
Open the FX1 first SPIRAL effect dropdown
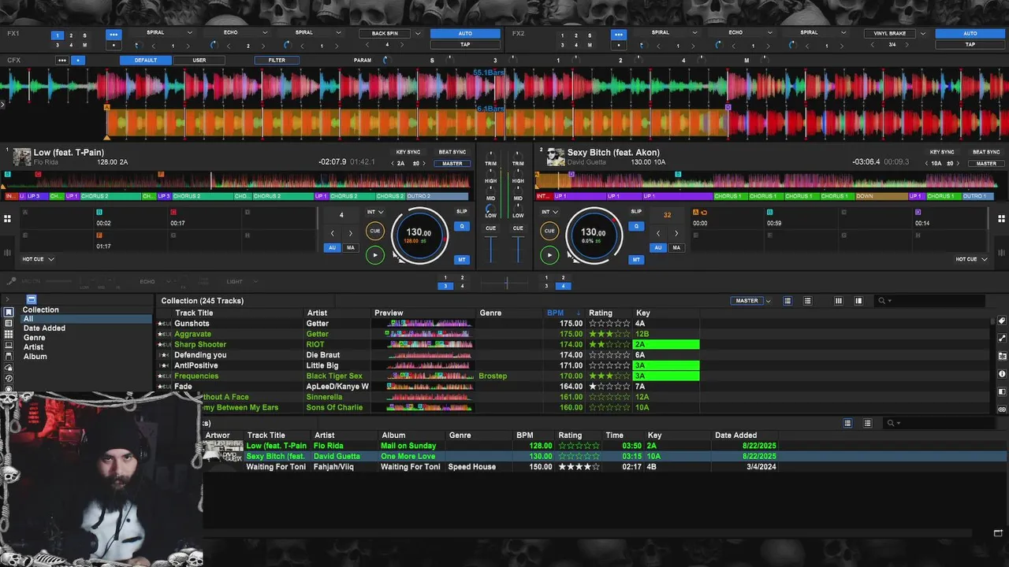(190, 33)
